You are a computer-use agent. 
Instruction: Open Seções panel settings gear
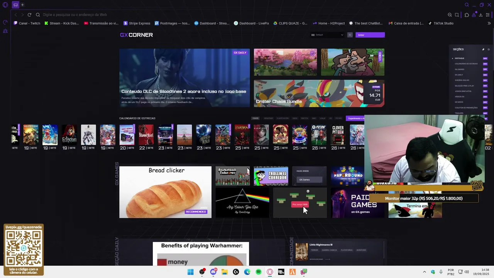point(489,49)
